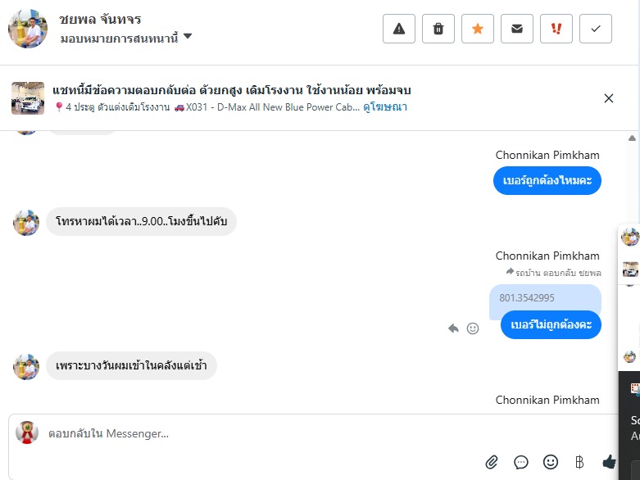Expand the assign conversation dropdown arrow
640x480 pixels.
pos(188,36)
